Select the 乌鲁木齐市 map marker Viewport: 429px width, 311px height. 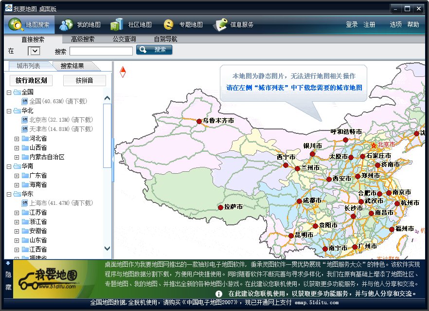tap(198, 122)
